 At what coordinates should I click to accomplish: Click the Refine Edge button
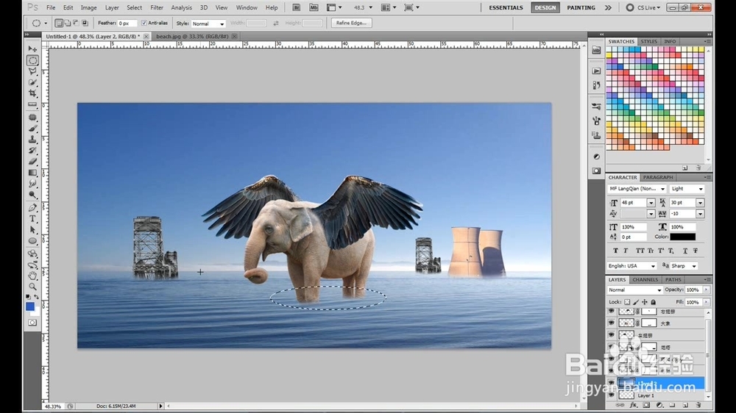352,23
